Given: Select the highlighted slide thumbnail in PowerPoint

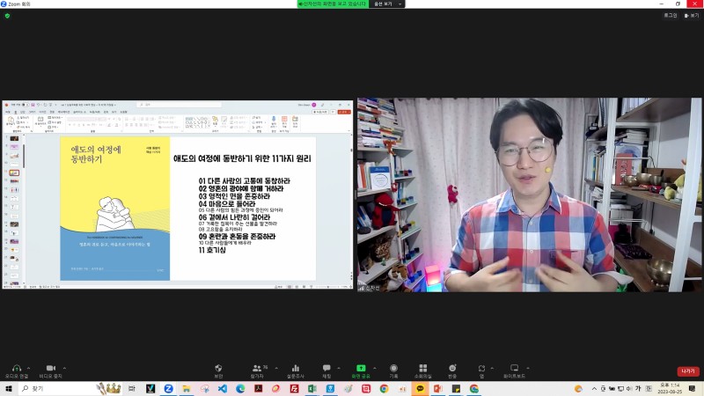Looking at the screenshot, I should tap(14, 172).
